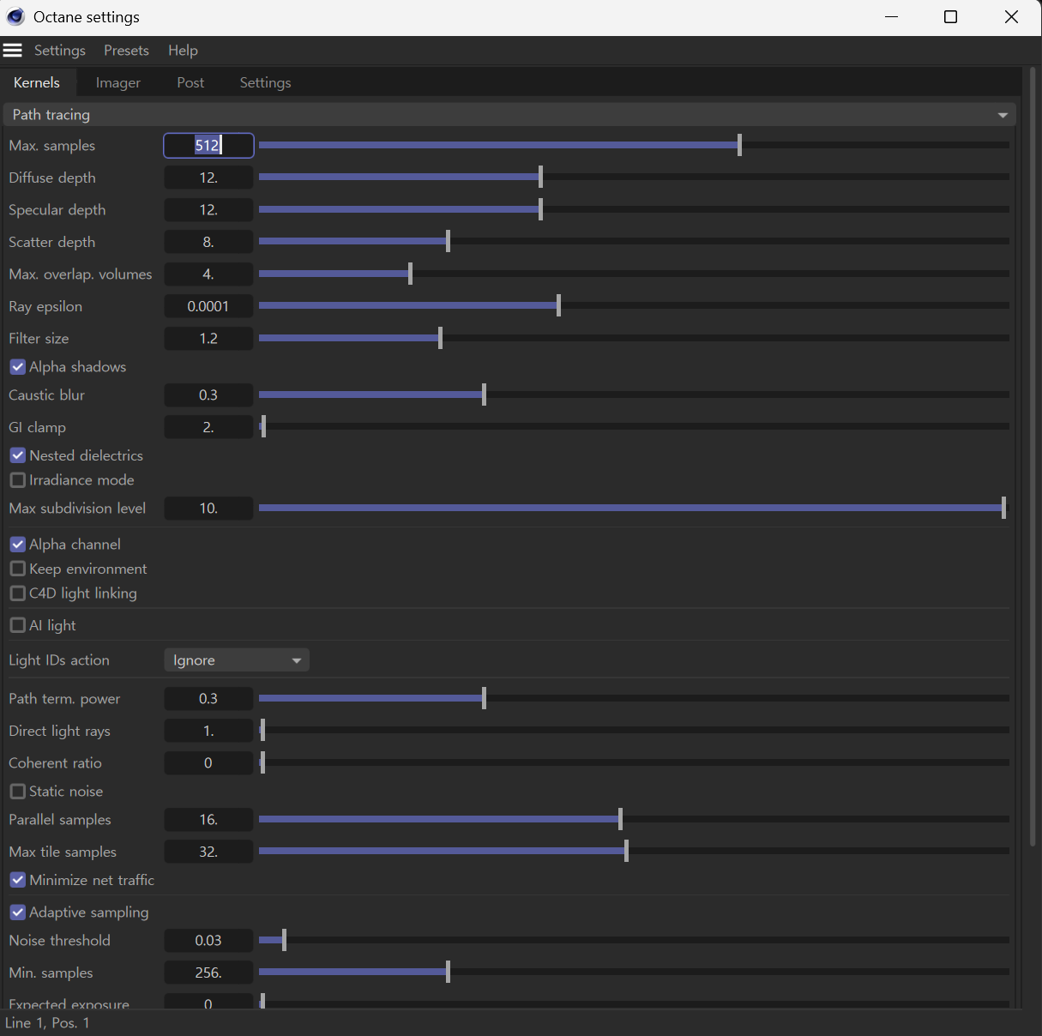Click the 'Light IDs action' label
Image resolution: width=1042 pixels, height=1036 pixels.
(59, 660)
